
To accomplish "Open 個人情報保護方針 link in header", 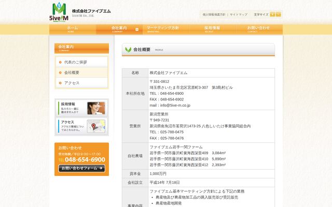I will [x=214, y=14].
